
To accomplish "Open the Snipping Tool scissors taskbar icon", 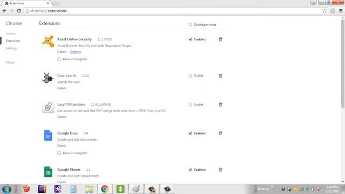I will click(58, 189).
